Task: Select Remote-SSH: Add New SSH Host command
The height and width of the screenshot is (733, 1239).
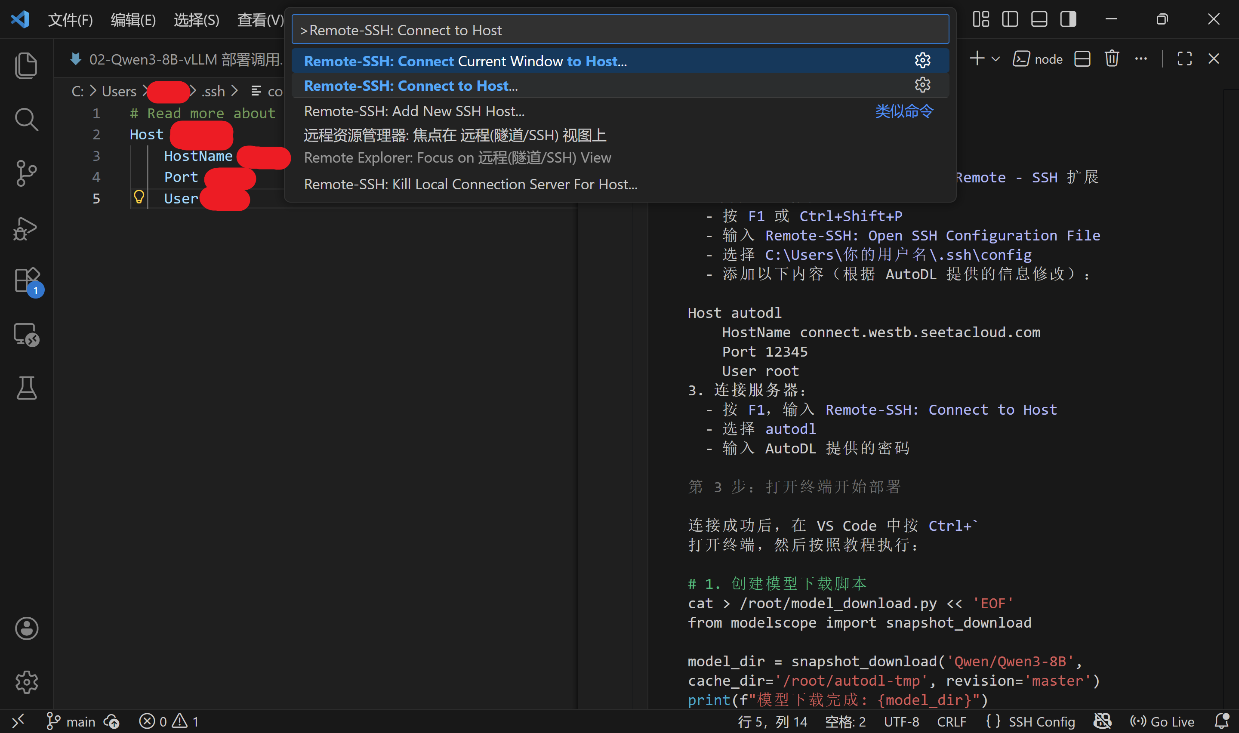Action: (414, 111)
